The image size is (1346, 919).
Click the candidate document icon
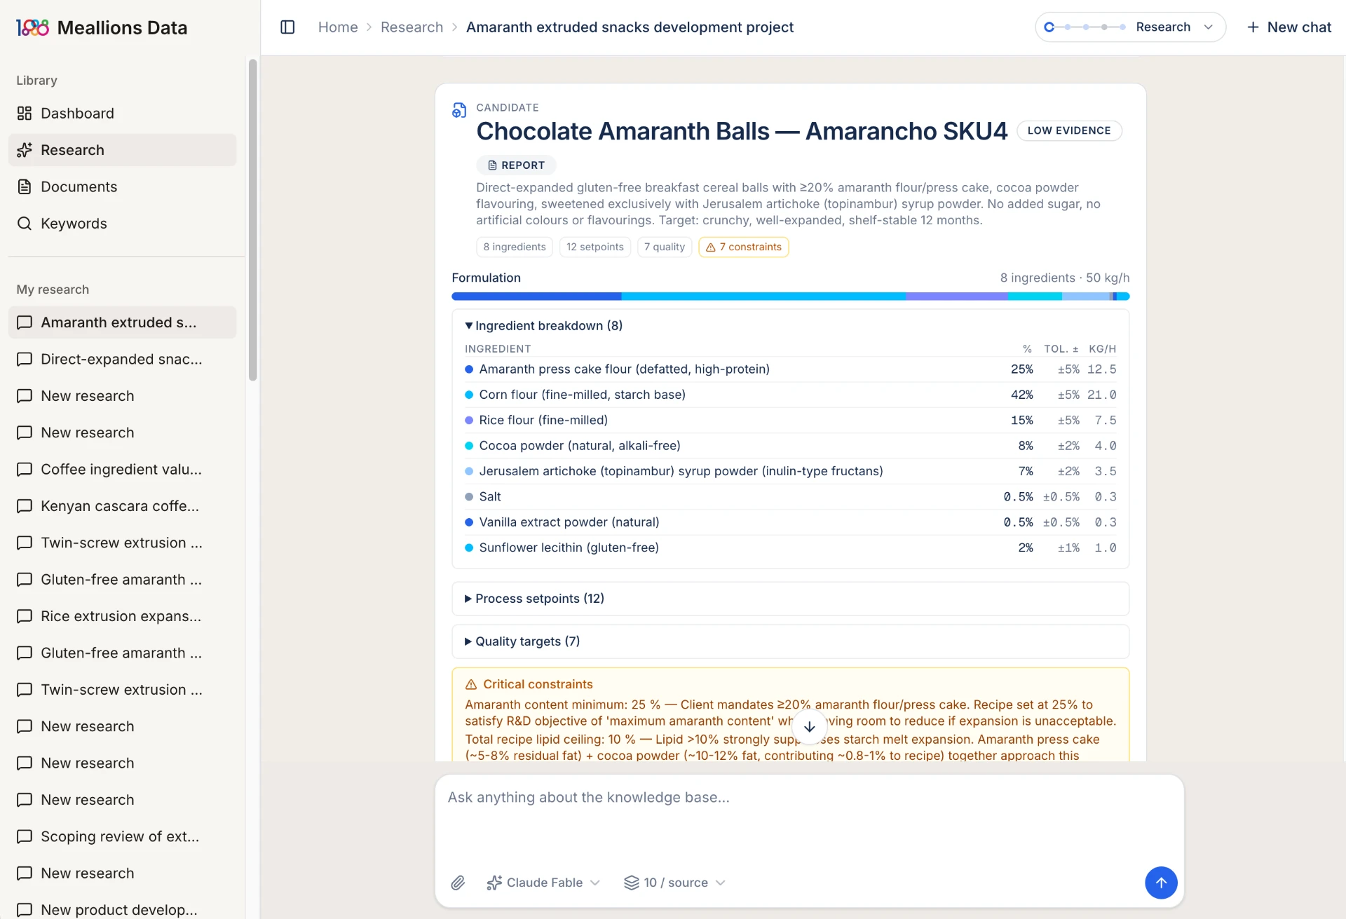pyautogui.click(x=459, y=110)
